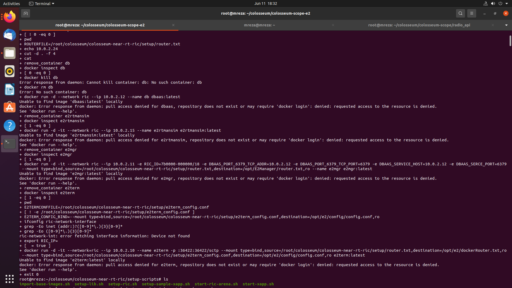Open the Terminal app menu in the top bar
This screenshot has width=512, height=288.
(41, 3)
